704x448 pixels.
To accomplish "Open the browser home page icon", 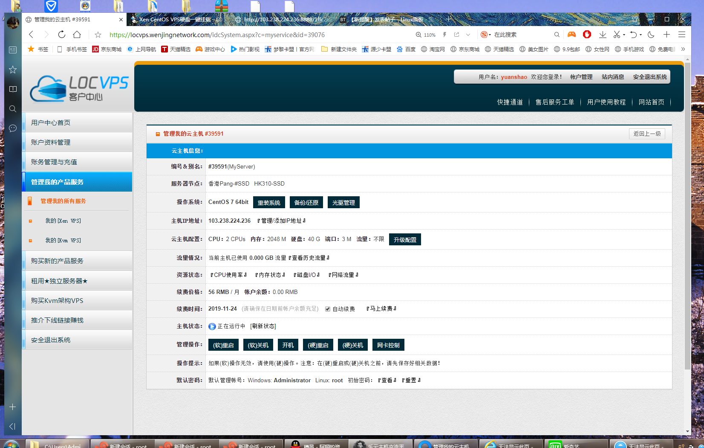I will pyautogui.click(x=77, y=35).
